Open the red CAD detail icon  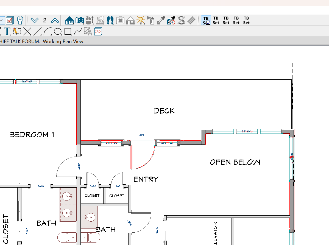[98, 32]
